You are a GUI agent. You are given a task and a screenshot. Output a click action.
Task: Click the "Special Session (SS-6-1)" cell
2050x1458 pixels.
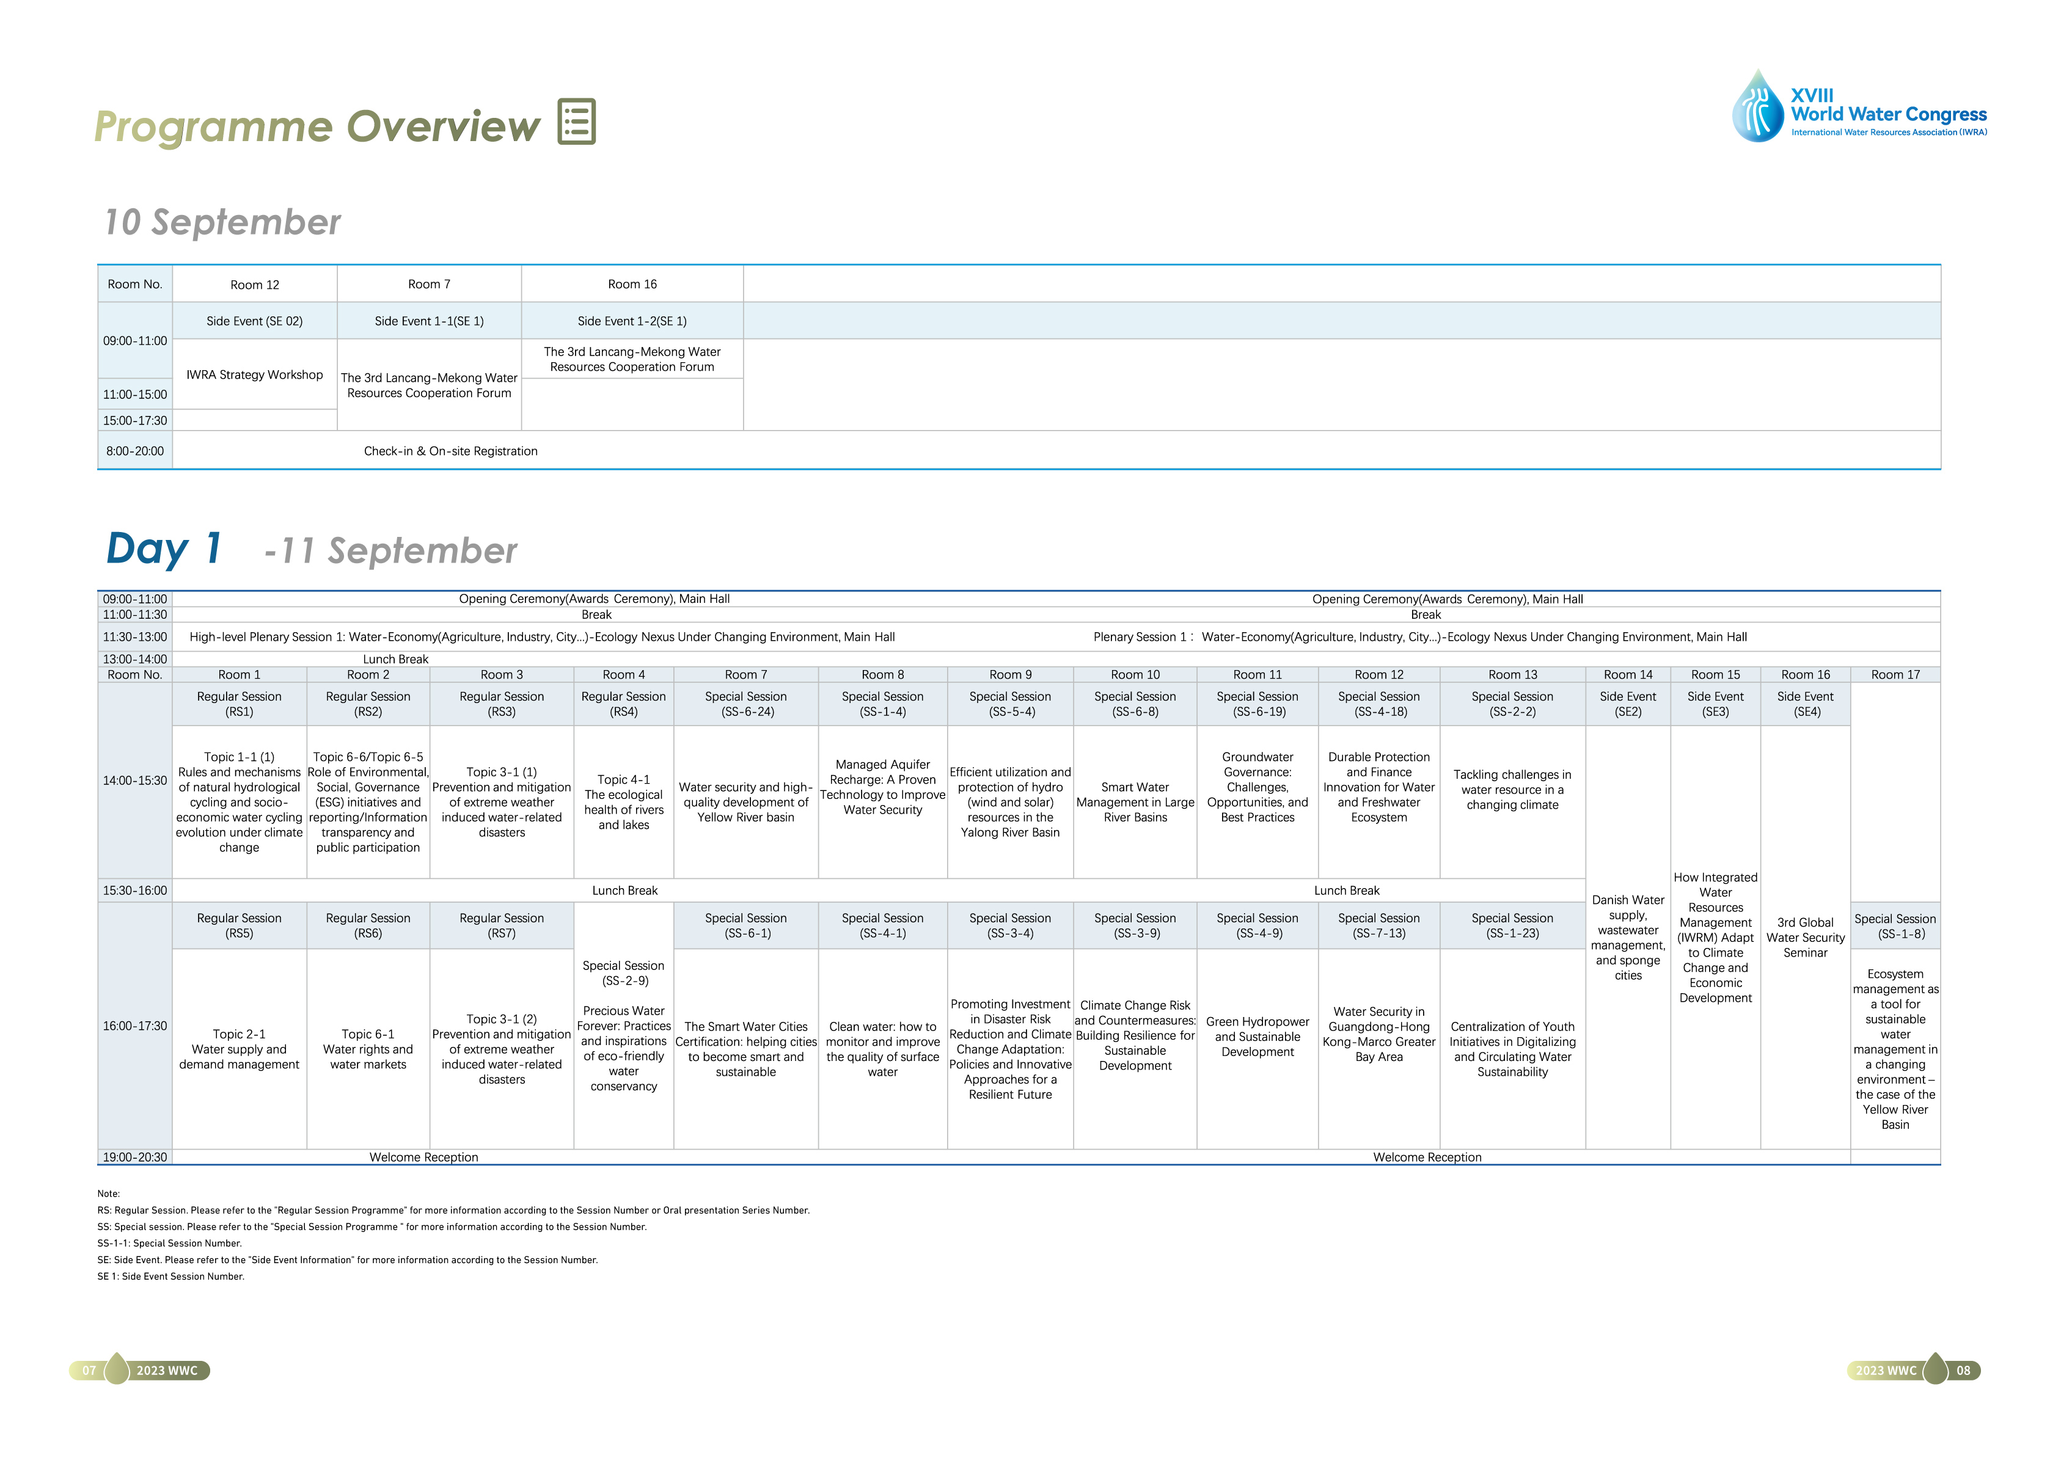tap(745, 925)
